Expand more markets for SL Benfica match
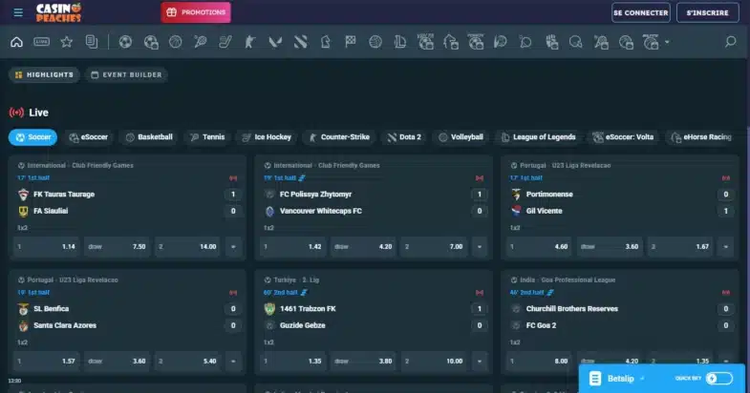 (233, 362)
